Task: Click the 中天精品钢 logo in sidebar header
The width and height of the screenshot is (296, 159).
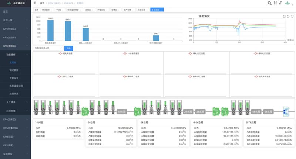Action: point(16,3)
